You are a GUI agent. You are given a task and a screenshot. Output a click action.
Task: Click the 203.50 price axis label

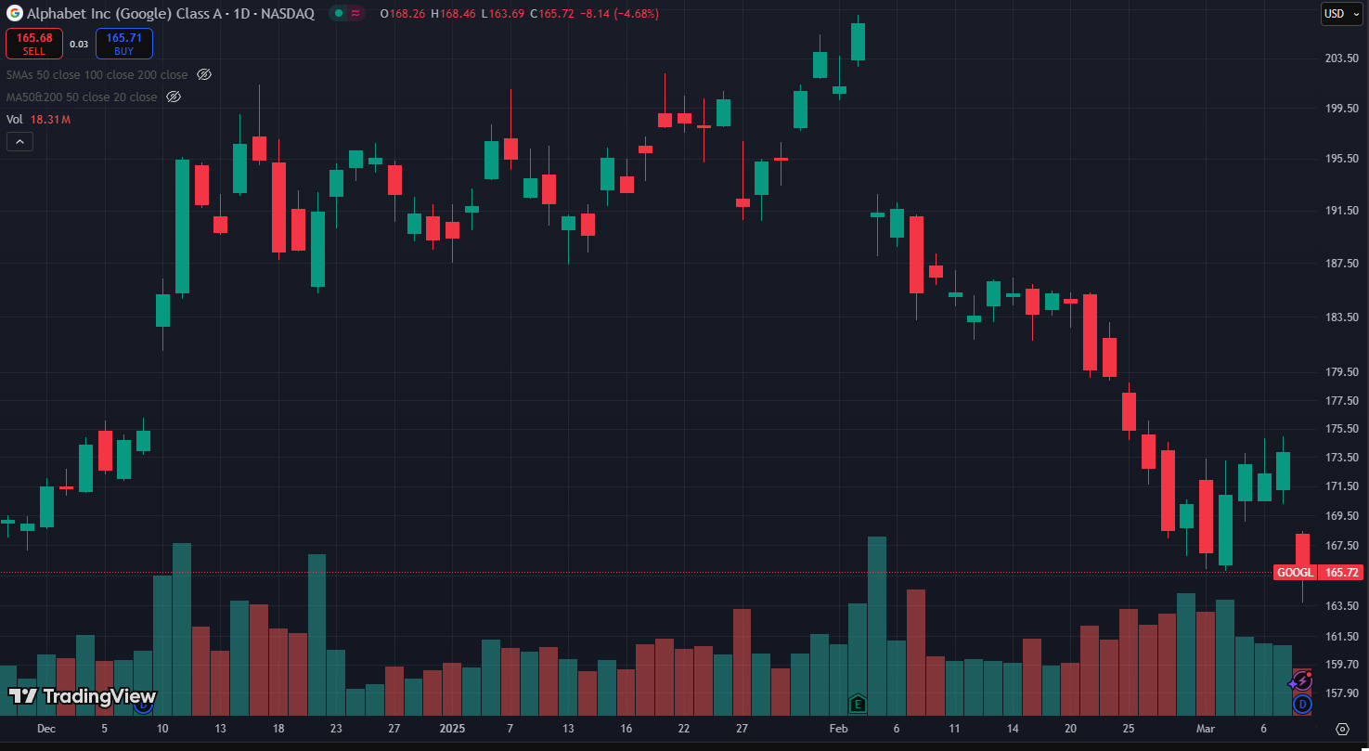pyautogui.click(x=1341, y=58)
